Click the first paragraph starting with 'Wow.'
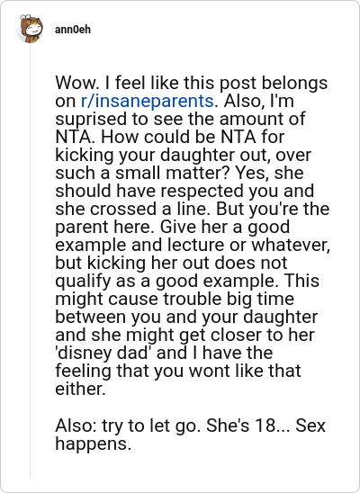Image resolution: width=360 pixels, height=493 pixels. pyautogui.click(x=193, y=236)
